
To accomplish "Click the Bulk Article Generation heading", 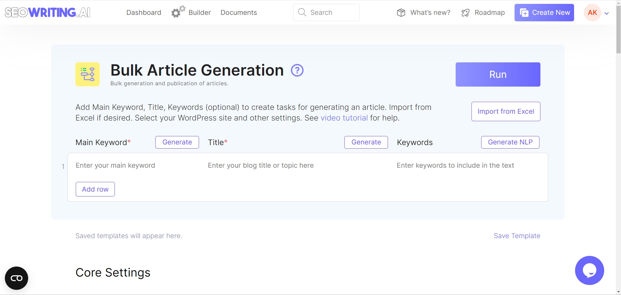I will (197, 70).
